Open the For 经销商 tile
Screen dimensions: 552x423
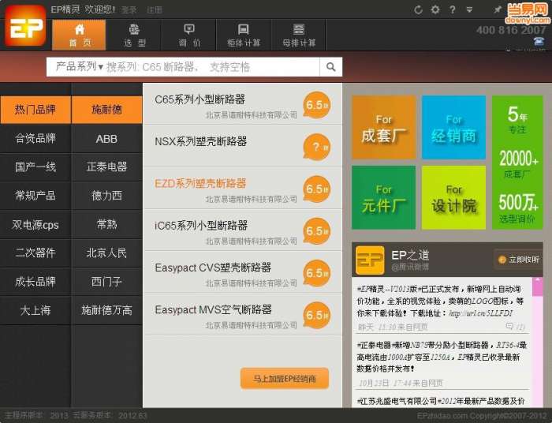453,127
